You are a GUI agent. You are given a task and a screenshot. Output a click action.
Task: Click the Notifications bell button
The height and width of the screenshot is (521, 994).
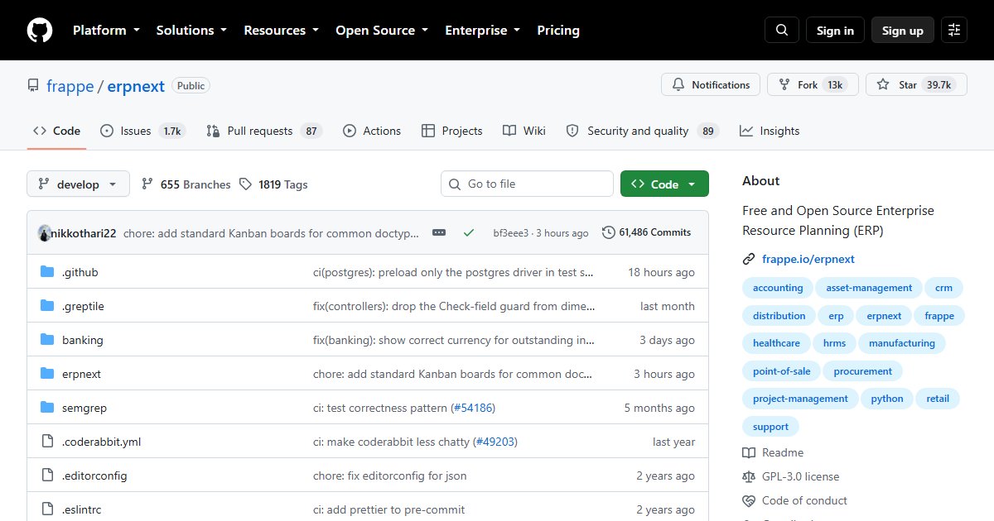pos(711,84)
